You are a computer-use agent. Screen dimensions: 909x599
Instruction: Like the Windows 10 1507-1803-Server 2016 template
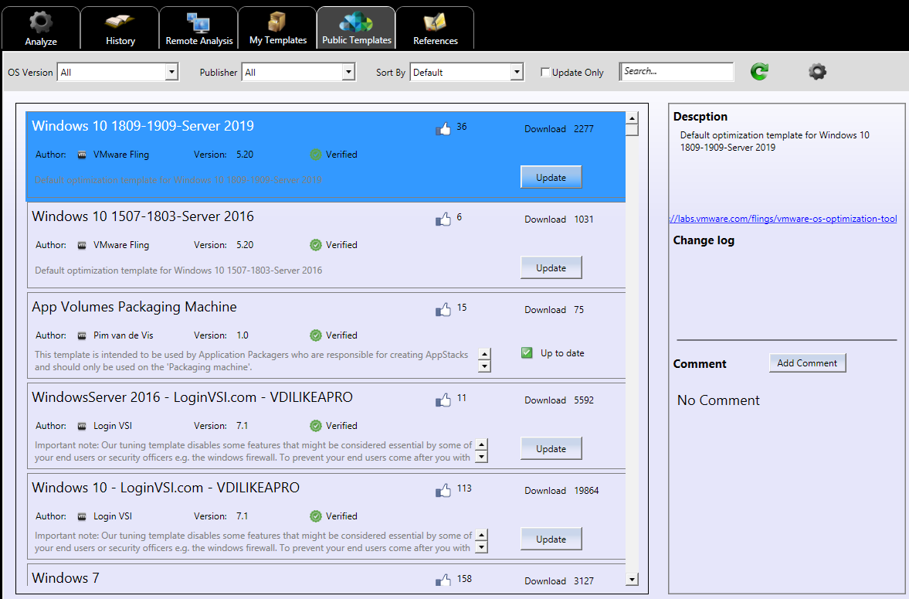click(443, 219)
